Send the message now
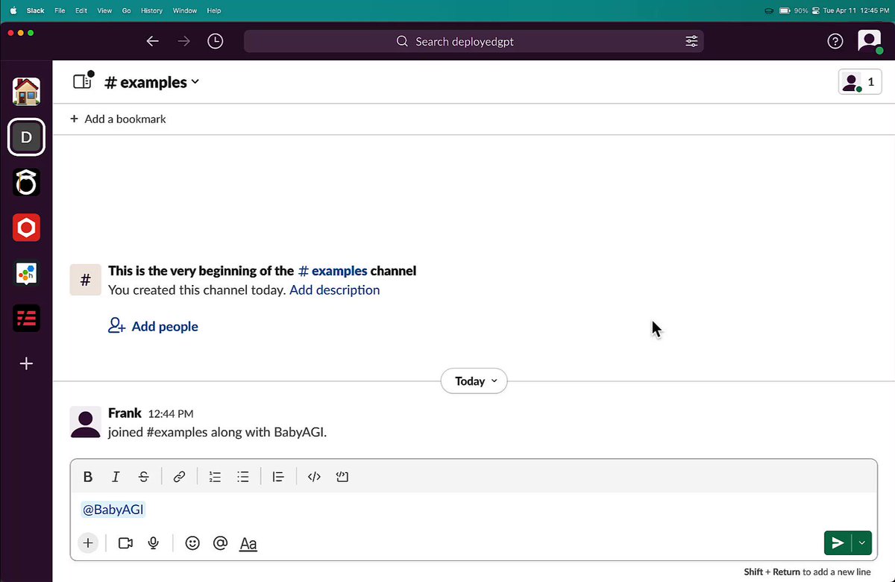The image size is (895, 582). (838, 543)
